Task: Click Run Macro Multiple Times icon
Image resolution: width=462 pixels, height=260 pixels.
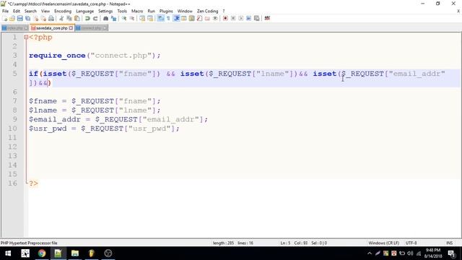Action: 248,18
